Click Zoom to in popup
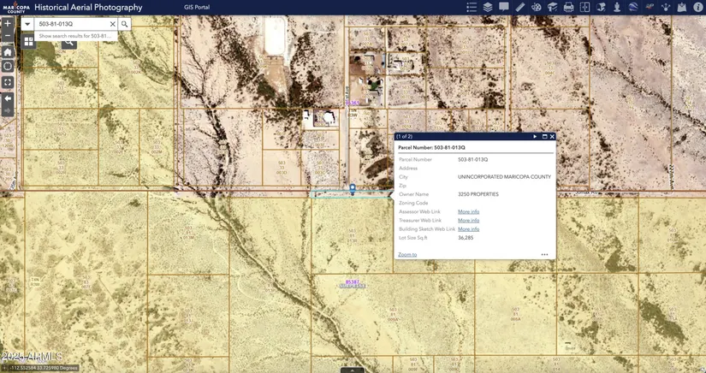706x373 pixels. [407, 255]
